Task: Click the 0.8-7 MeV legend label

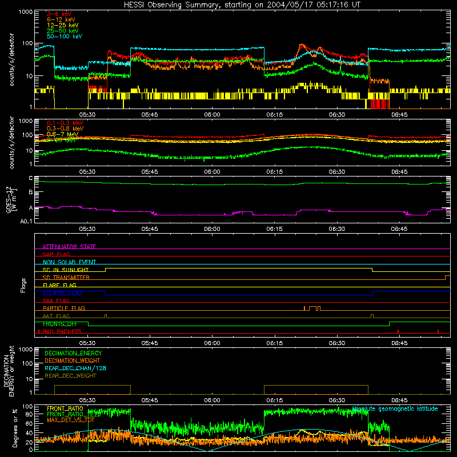Action: 63,134
